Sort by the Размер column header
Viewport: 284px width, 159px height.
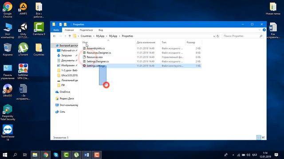coord(191,42)
